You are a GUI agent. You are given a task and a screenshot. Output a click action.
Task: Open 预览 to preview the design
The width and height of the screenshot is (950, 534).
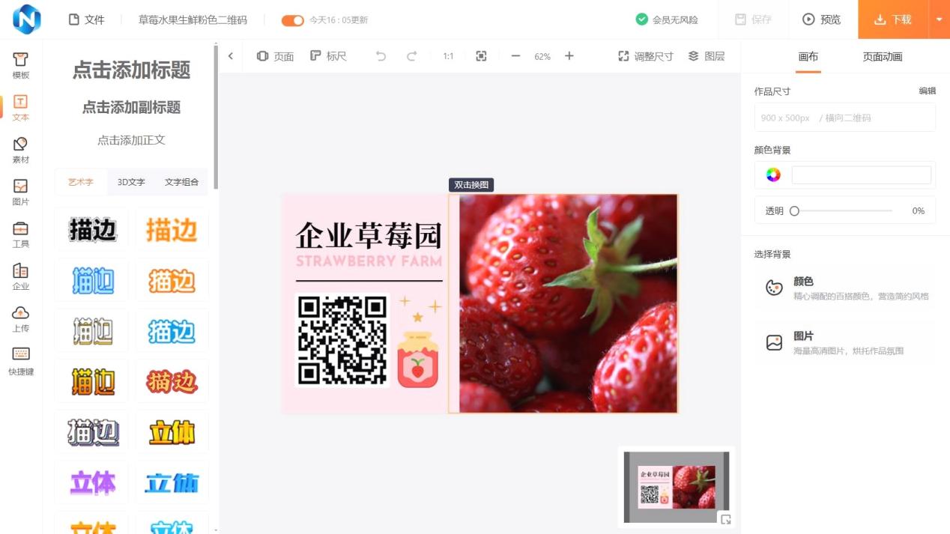coord(822,21)
